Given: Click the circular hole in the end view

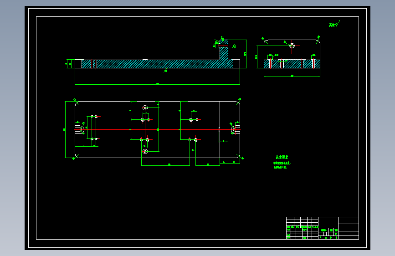Looking at the screenshot, I should pos(292,46).
